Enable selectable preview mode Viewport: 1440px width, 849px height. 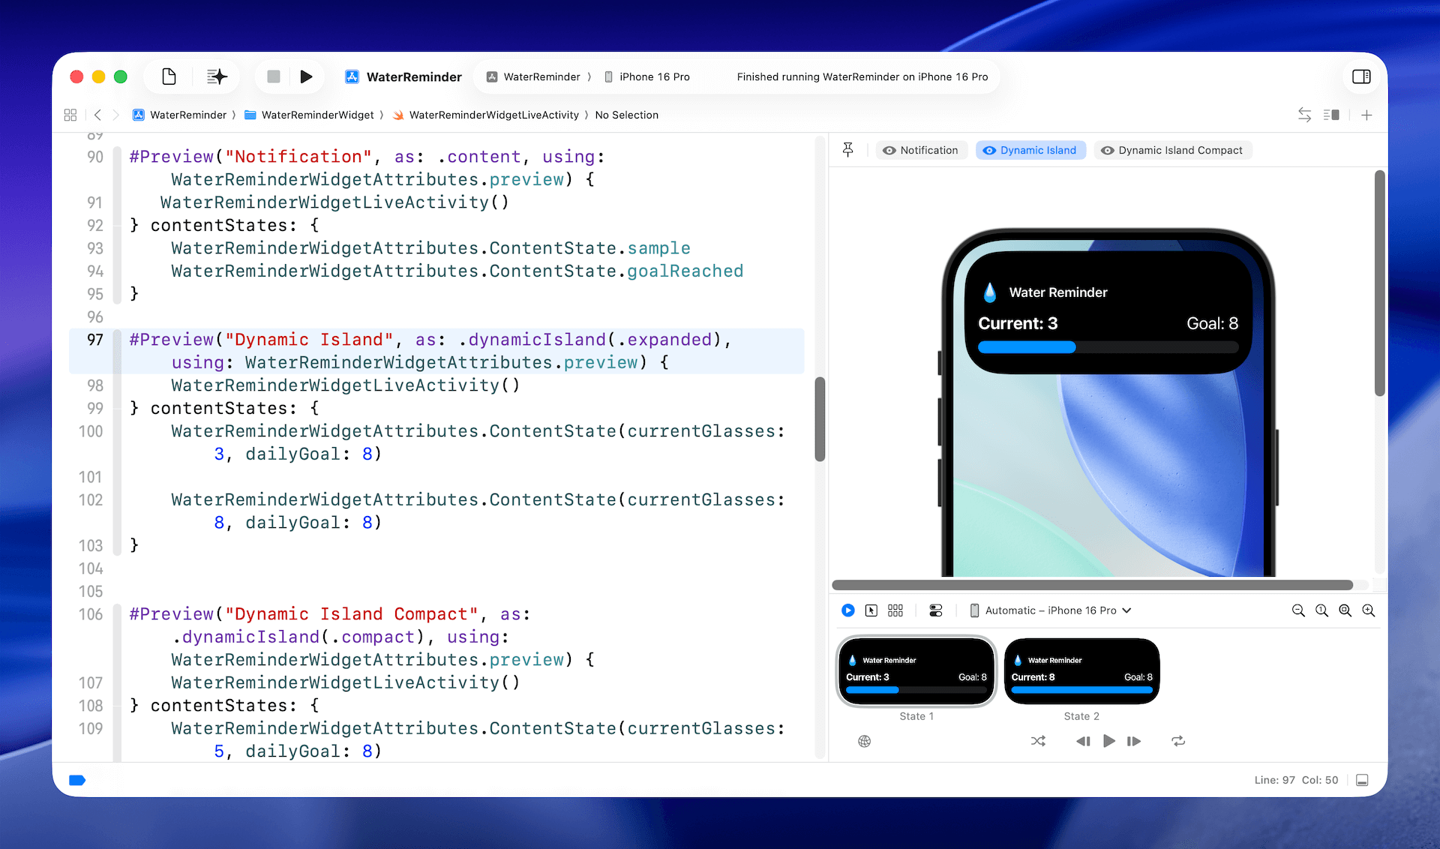871,610
